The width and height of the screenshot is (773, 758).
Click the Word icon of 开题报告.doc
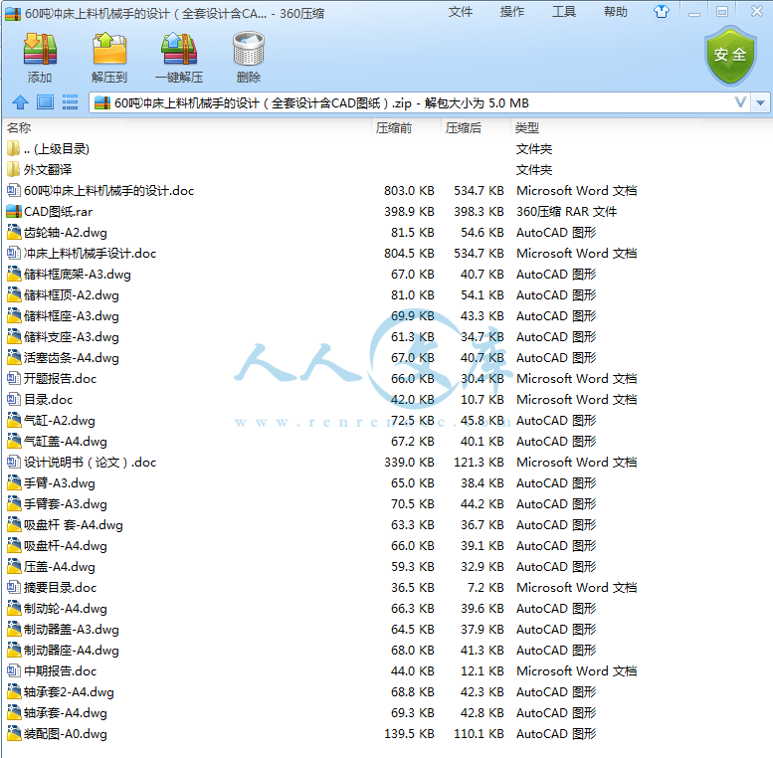pyautogui.click(x=13, y=379)
